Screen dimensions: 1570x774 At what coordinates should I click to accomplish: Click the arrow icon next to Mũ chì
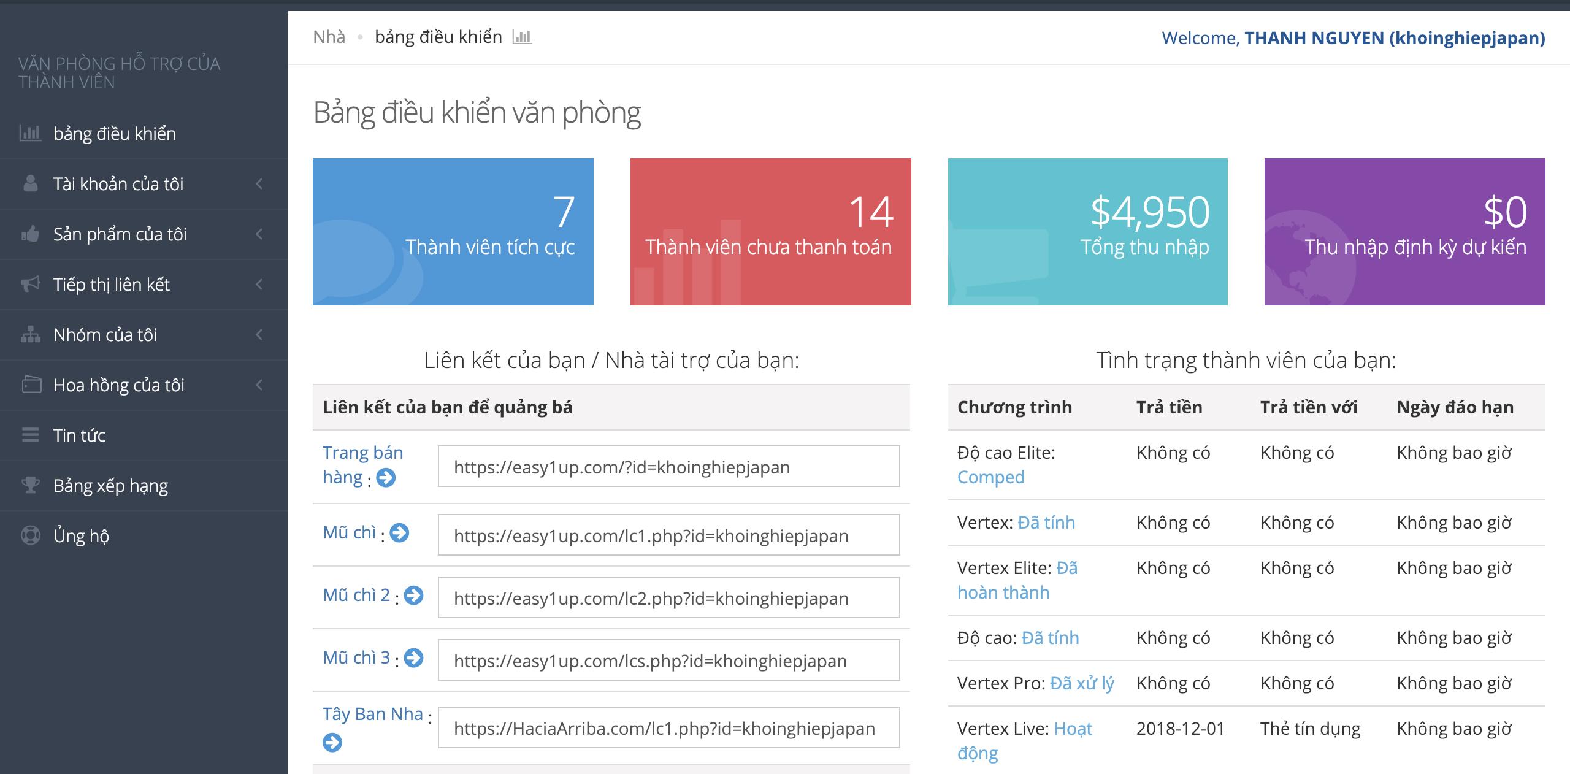[x=399, y=534]
